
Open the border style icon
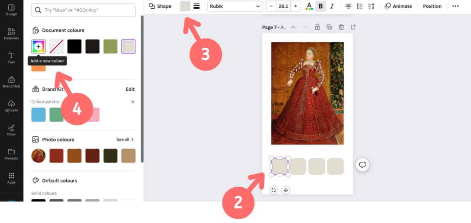pos(196,6)
